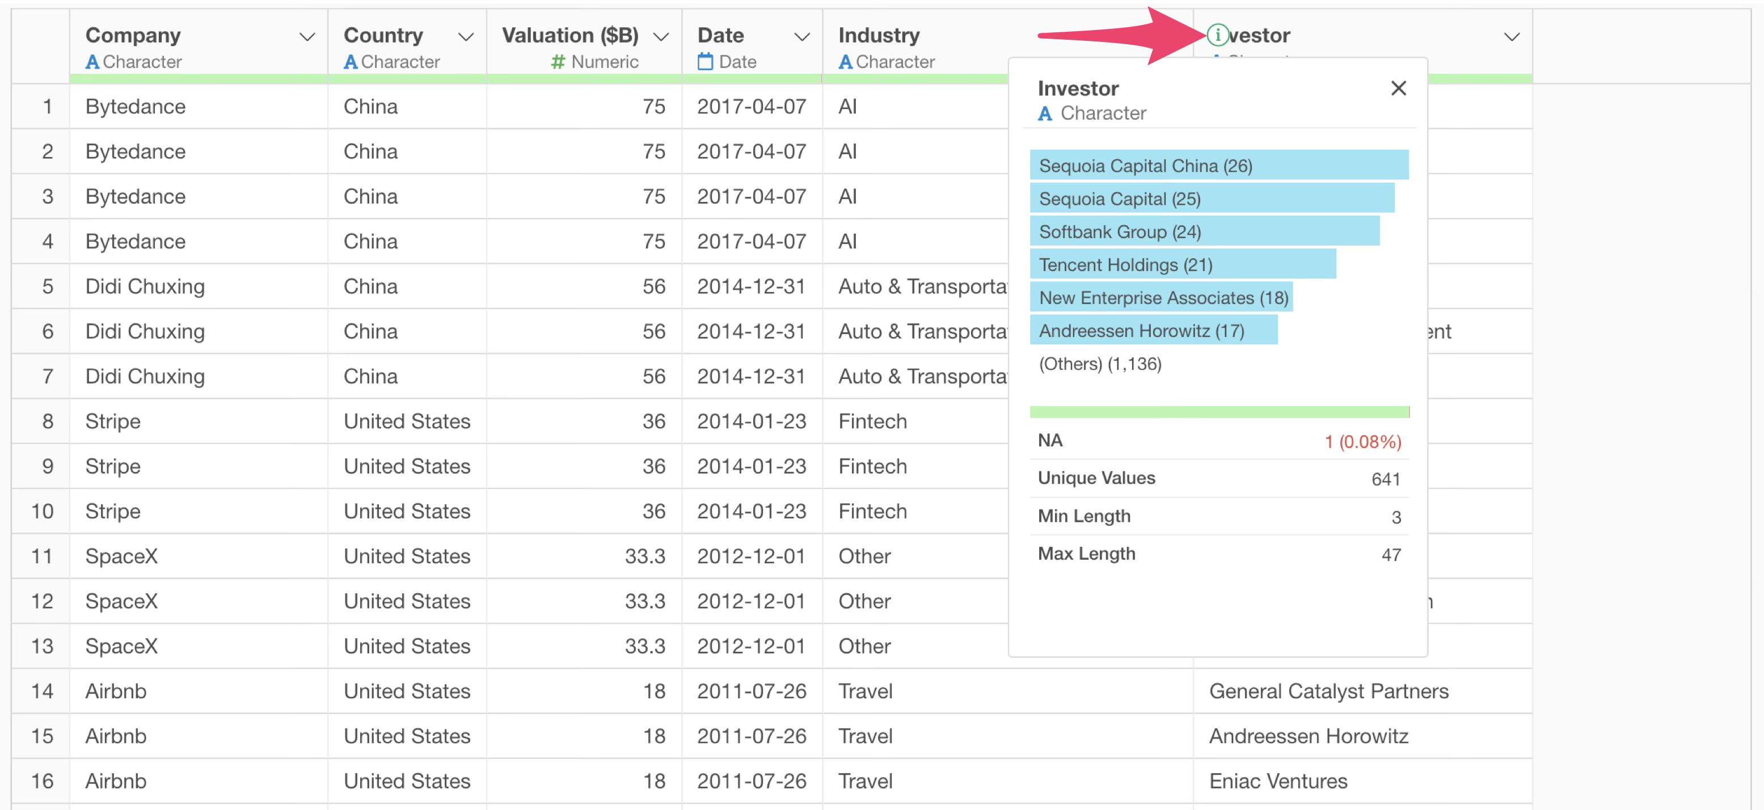Open the Investor column dropdown menu
Image resolution: width=1764 pixels, height=810 pixels.
(x=1512, y=37)
